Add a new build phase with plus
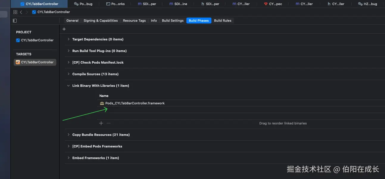This screenshot has height=179, width=385. (x=64, y=29)
